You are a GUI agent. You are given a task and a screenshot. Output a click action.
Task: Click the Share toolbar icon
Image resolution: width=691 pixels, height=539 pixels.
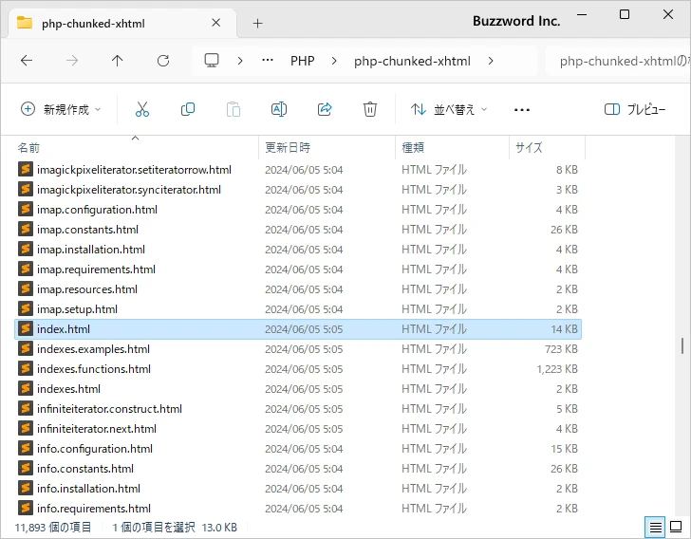tap(325, 109)
